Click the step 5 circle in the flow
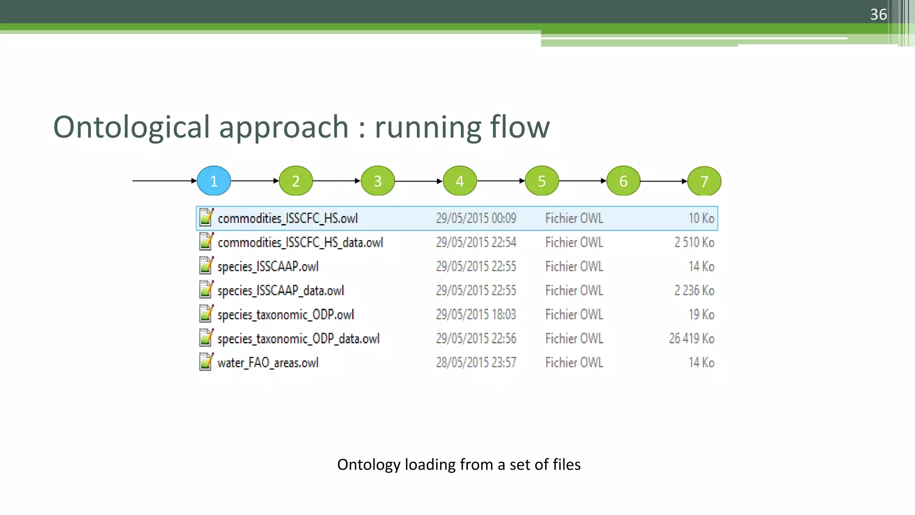 pyautogui.click(x=541, y=181)
